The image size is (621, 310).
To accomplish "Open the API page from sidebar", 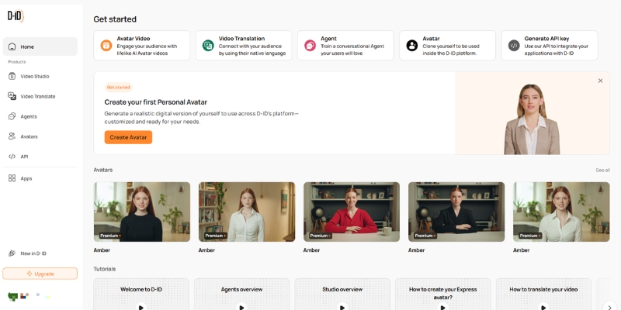I will 24,157.
